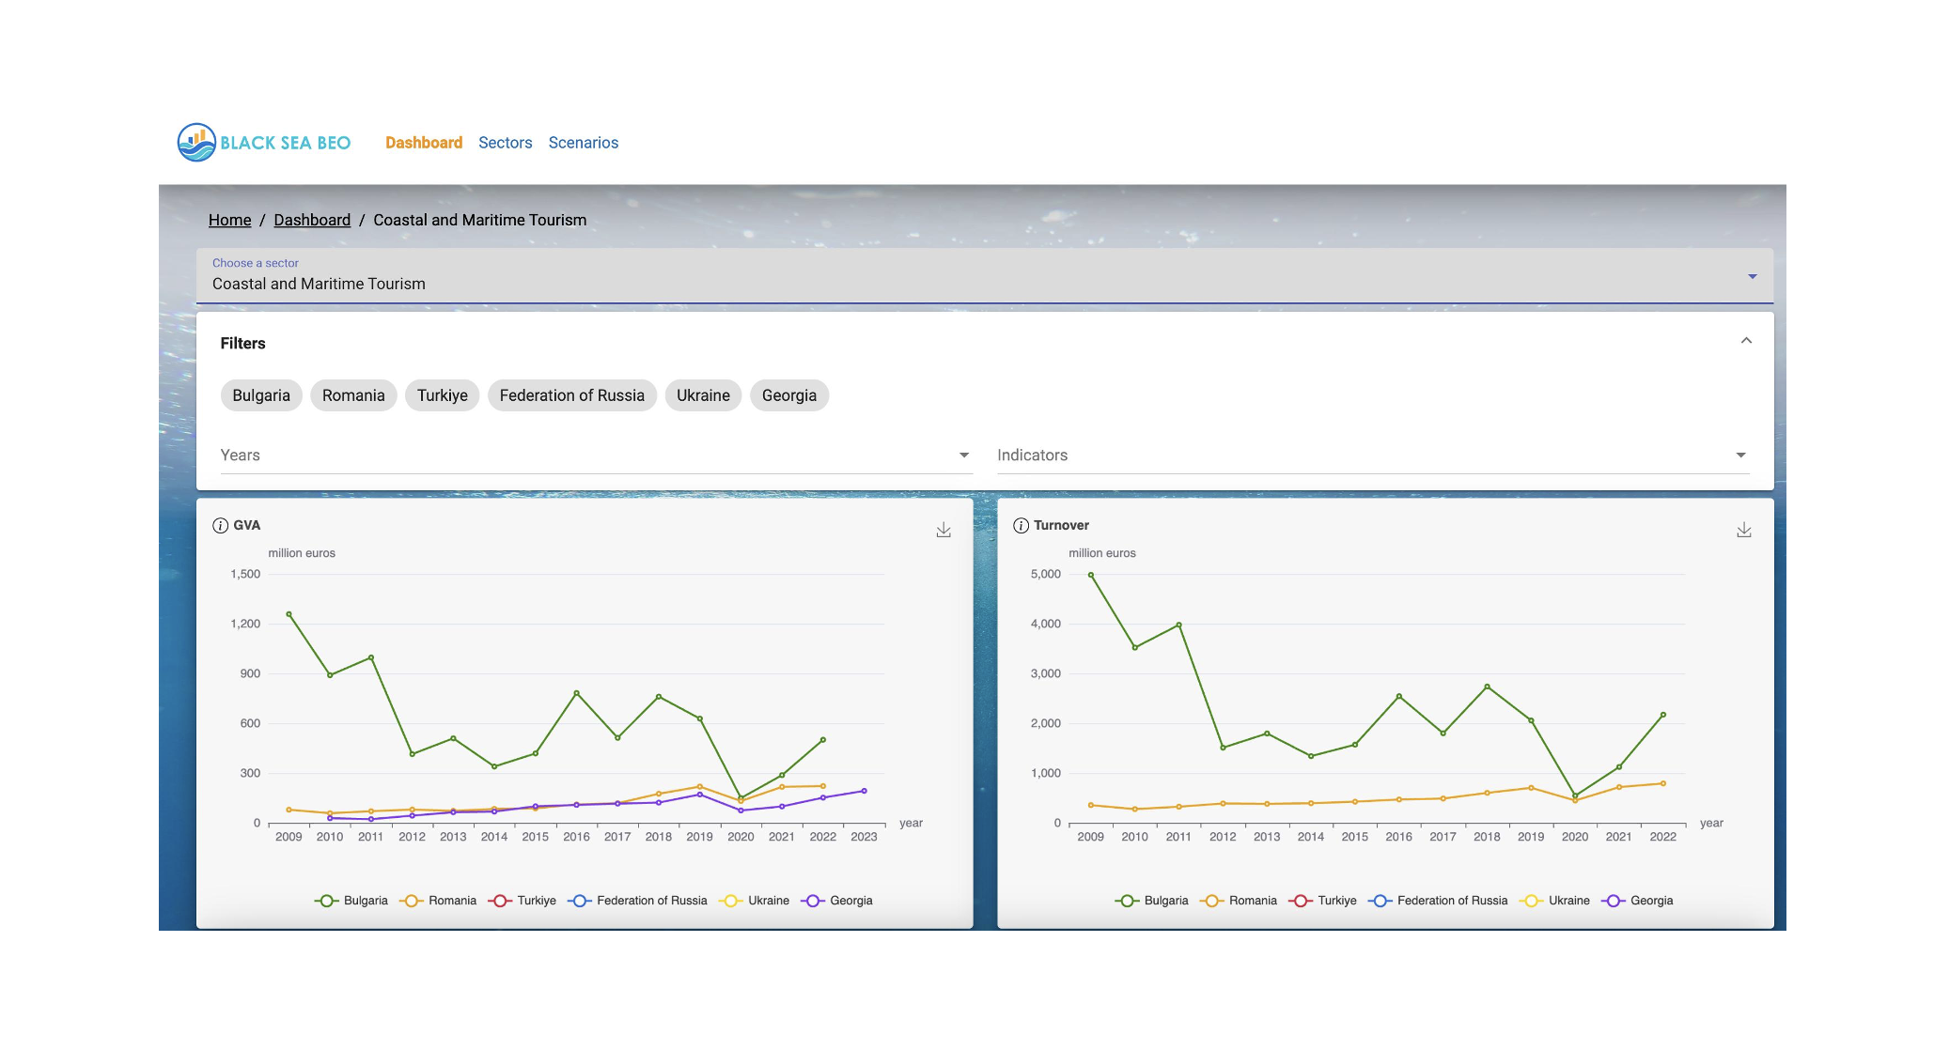The width and height of the screenshot is (1934, 1050).
Task: Open the Years dropdown
Action: [596, 456]
